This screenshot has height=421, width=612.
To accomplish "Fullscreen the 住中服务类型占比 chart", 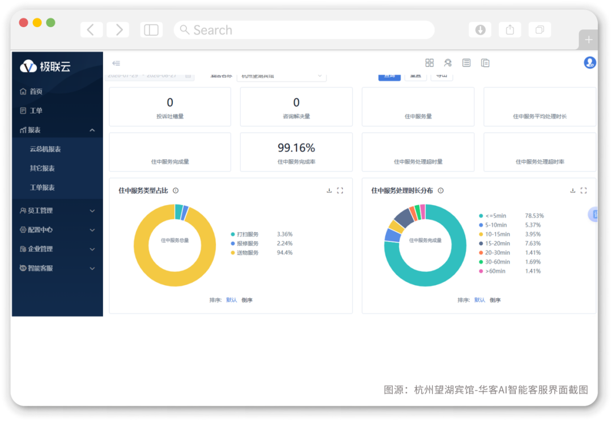I will (340, 190).
